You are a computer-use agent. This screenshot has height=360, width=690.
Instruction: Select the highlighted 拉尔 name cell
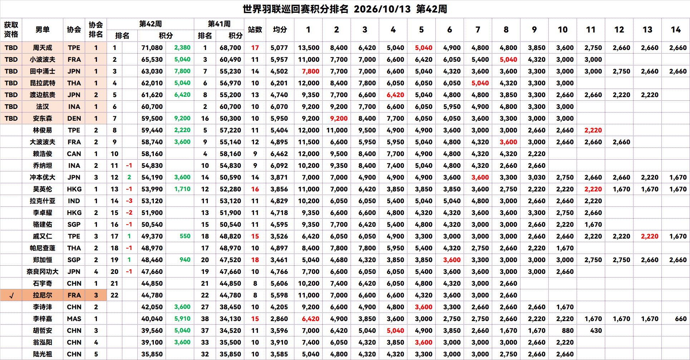[x=43, y=295]
